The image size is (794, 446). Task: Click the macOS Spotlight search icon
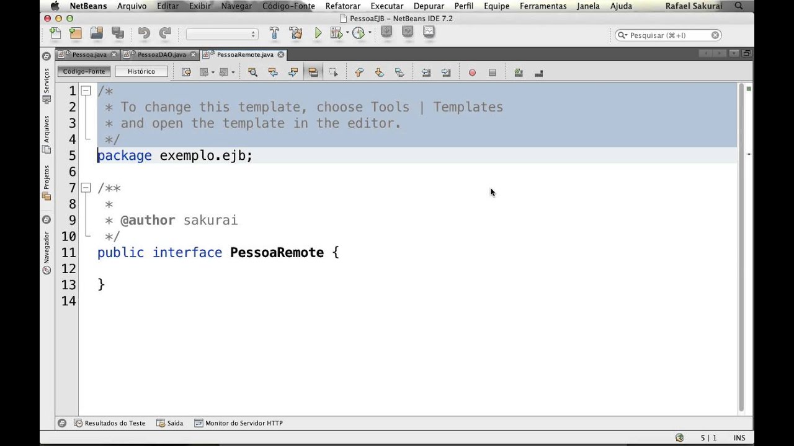[739, 6]
